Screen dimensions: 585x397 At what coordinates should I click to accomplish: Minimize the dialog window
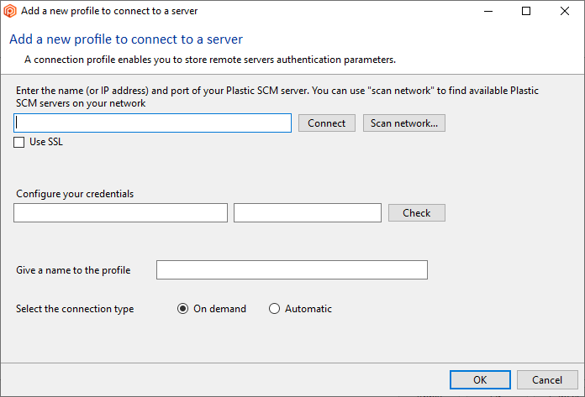pyautogui.click(x=488, y=11)
